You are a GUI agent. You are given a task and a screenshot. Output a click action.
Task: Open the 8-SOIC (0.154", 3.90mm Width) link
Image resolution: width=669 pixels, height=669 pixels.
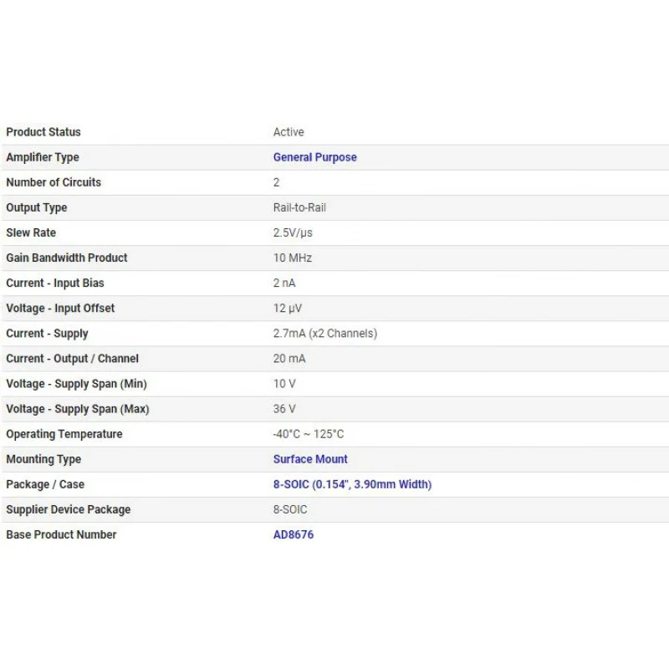coord(352,484)
